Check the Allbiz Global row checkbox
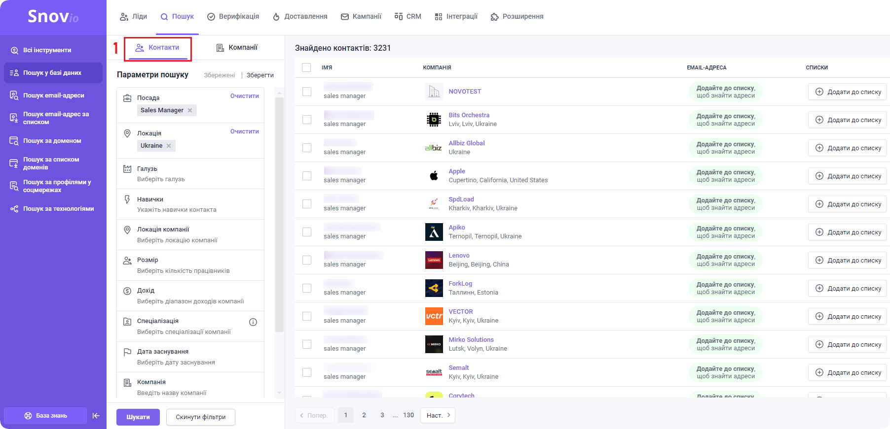 point(307,148)
